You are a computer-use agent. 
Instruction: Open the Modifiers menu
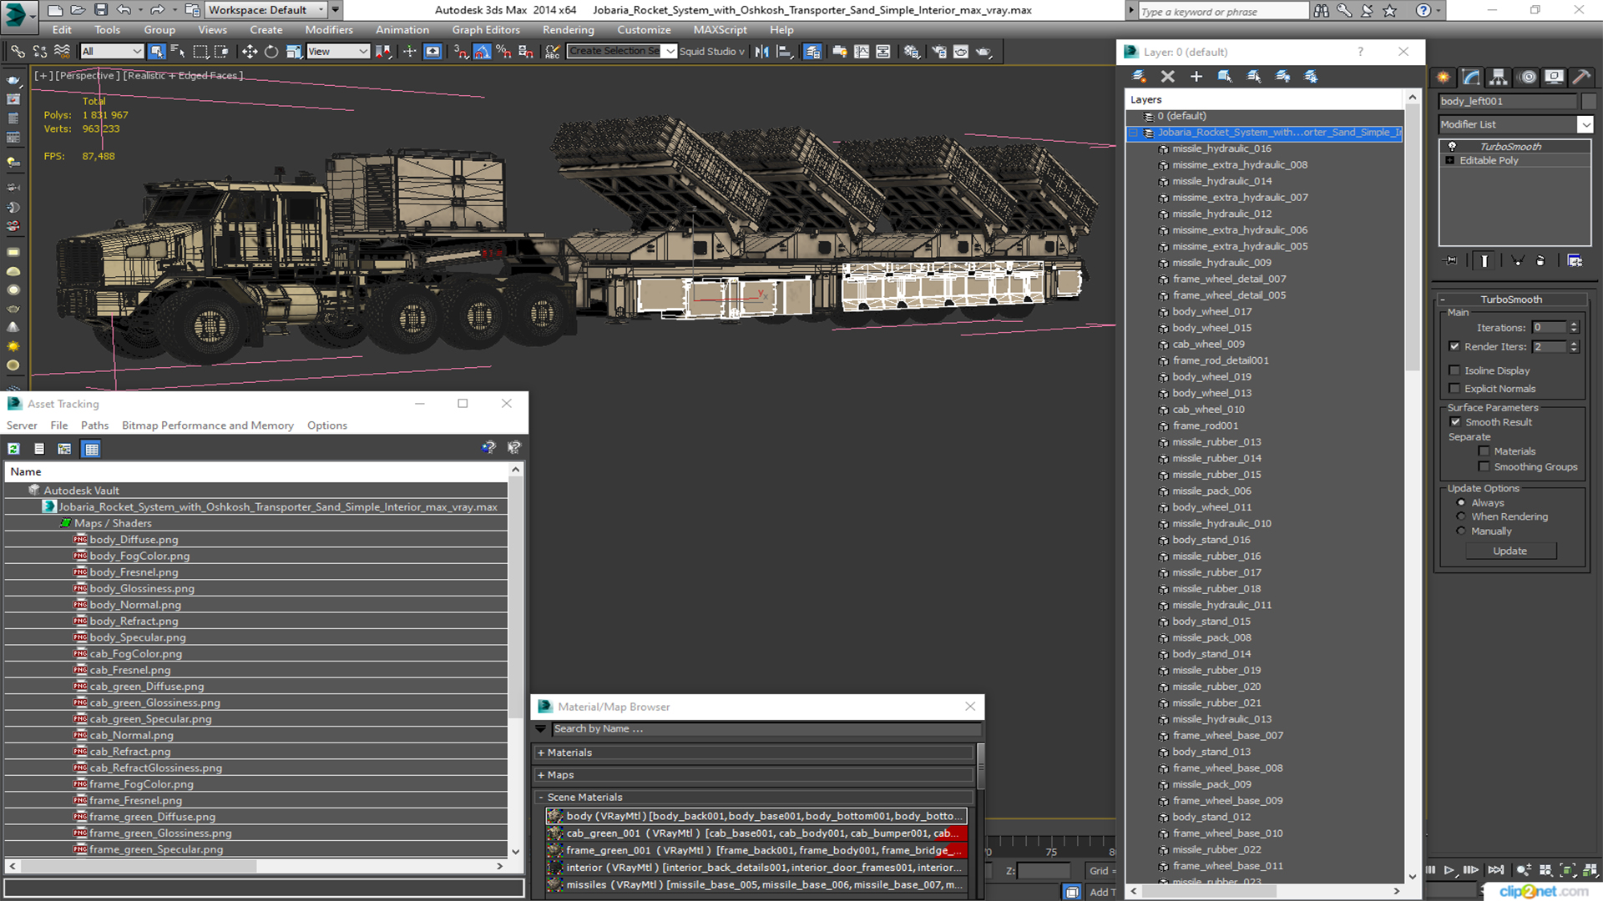coord(329,30)
